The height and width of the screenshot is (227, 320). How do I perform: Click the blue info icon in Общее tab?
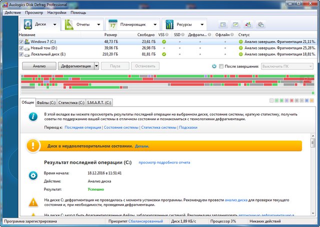click(33, 117)
